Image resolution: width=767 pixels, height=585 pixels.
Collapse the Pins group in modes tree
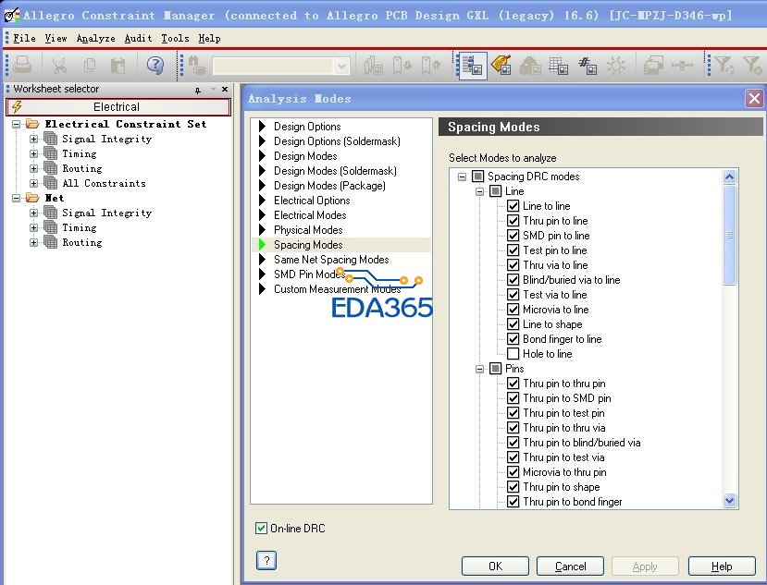pos(479,369)
